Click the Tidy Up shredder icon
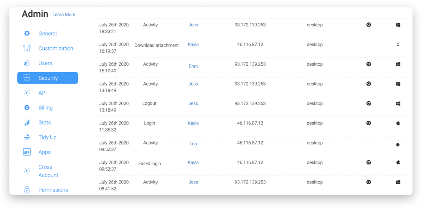422x209 pixels. (27, 137)
